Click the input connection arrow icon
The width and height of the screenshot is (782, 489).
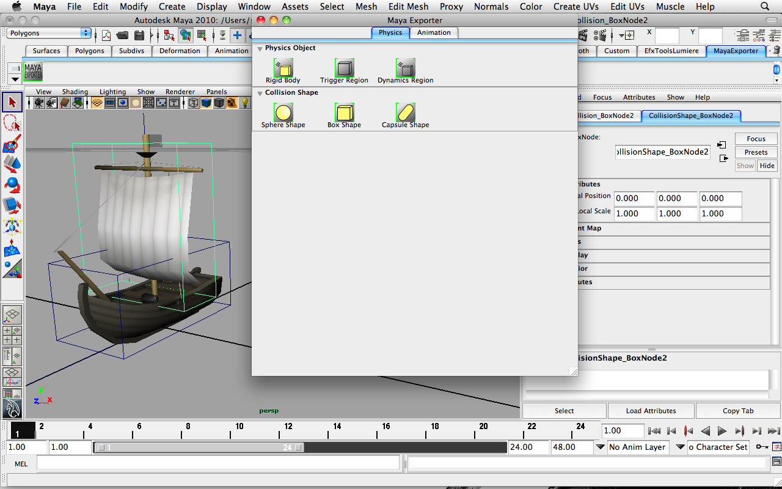[722, 145]
